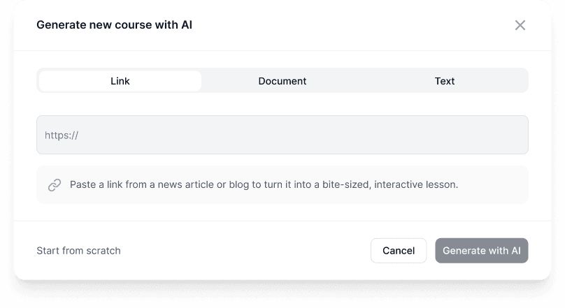Click the paste-a-link hint message

(264, 185)
